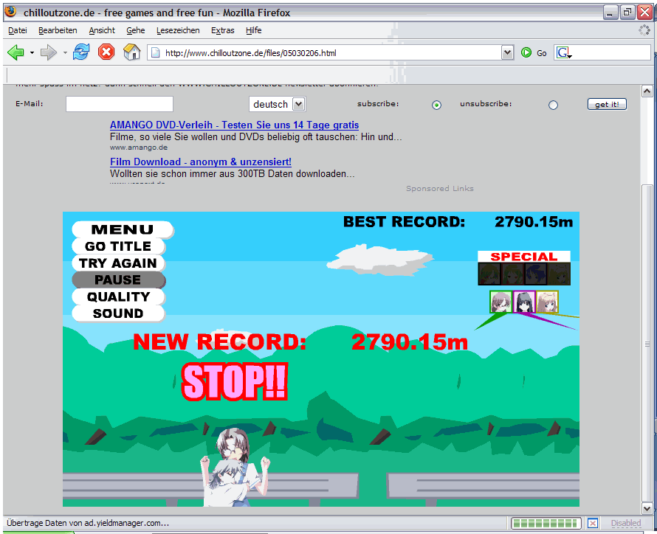Click the www.amango.de ad URL text
The image size is (657, 534).
tap(139, 148)
